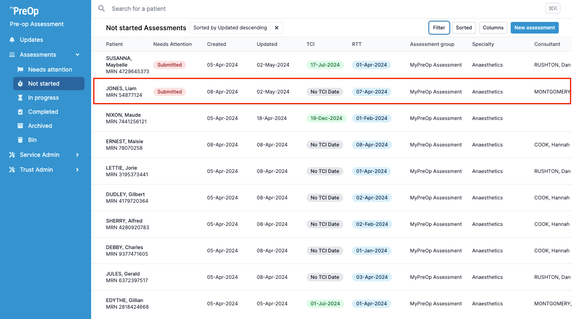This screenshot has height=319, width=572.
Task: Click the archive box icon for Archived
Action: coord(20,126)
